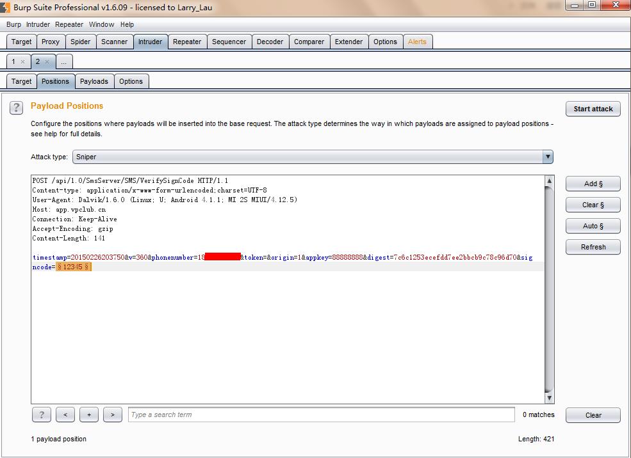Image resolution: width=631 pixels, height=458 pixels.
Task: Switch to the Intruder Options sub-tab
Action: tap(131, 81)
